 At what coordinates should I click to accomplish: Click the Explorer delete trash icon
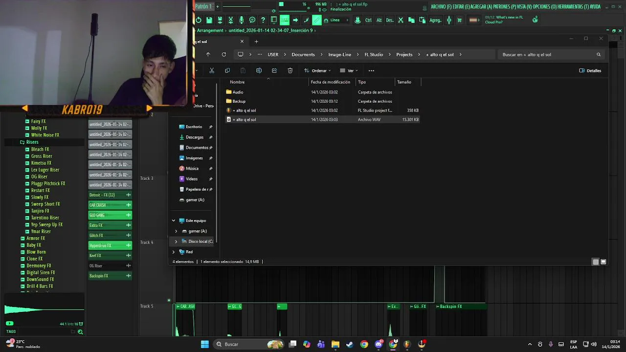(290, 70)
